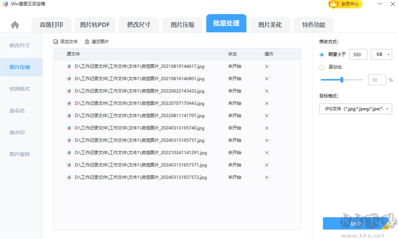Open the KB unit dropdown
398x239 pixels.
click(x=382, y=54)
